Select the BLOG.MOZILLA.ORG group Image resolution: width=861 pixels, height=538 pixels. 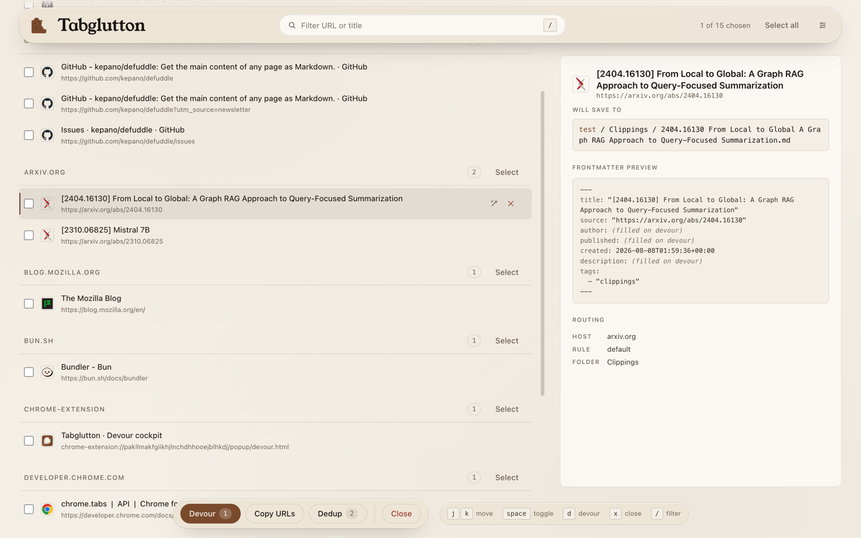[x=506, y=272]
